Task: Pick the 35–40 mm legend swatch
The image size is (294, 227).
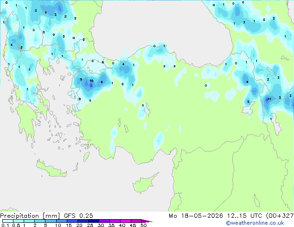Action: coord(115,221)
